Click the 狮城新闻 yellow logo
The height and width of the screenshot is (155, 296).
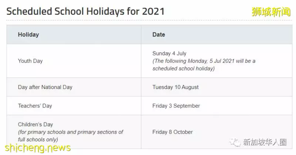pos(271,12)
